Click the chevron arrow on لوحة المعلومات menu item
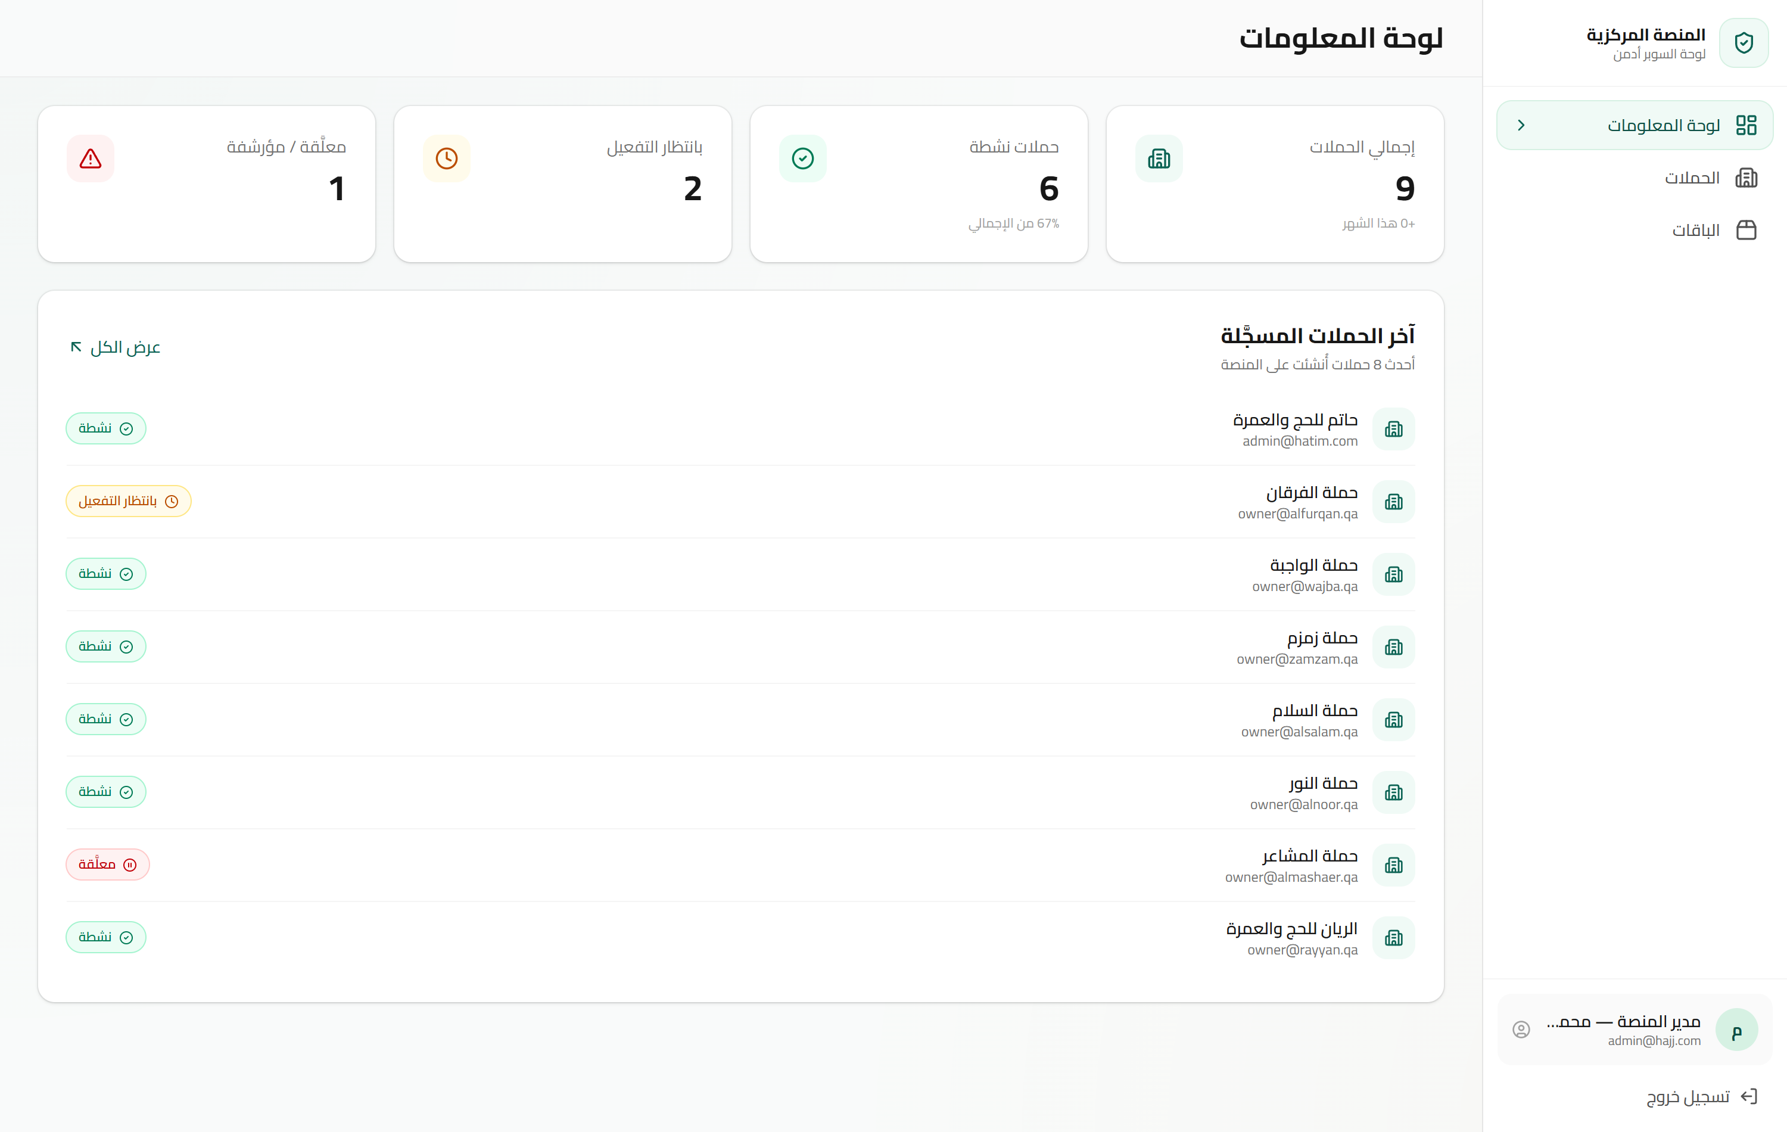 click(x=1521, y=125)
